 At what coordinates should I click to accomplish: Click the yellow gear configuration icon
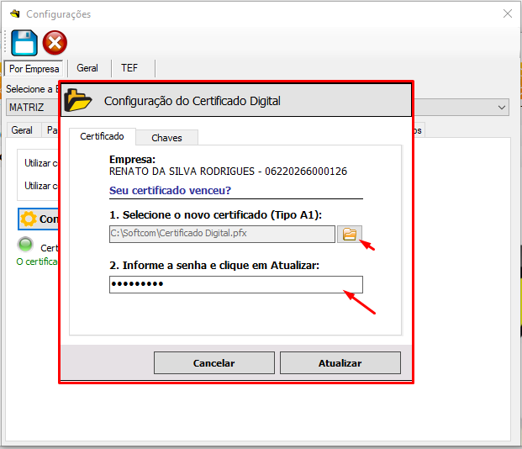(x=29, y=219)
